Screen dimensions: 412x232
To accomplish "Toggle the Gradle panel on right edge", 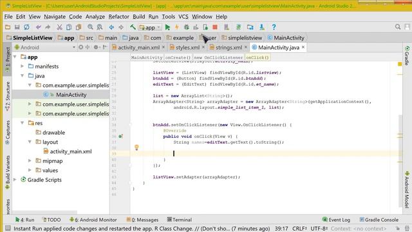I will pyautogui.click(x=407, y=55).
